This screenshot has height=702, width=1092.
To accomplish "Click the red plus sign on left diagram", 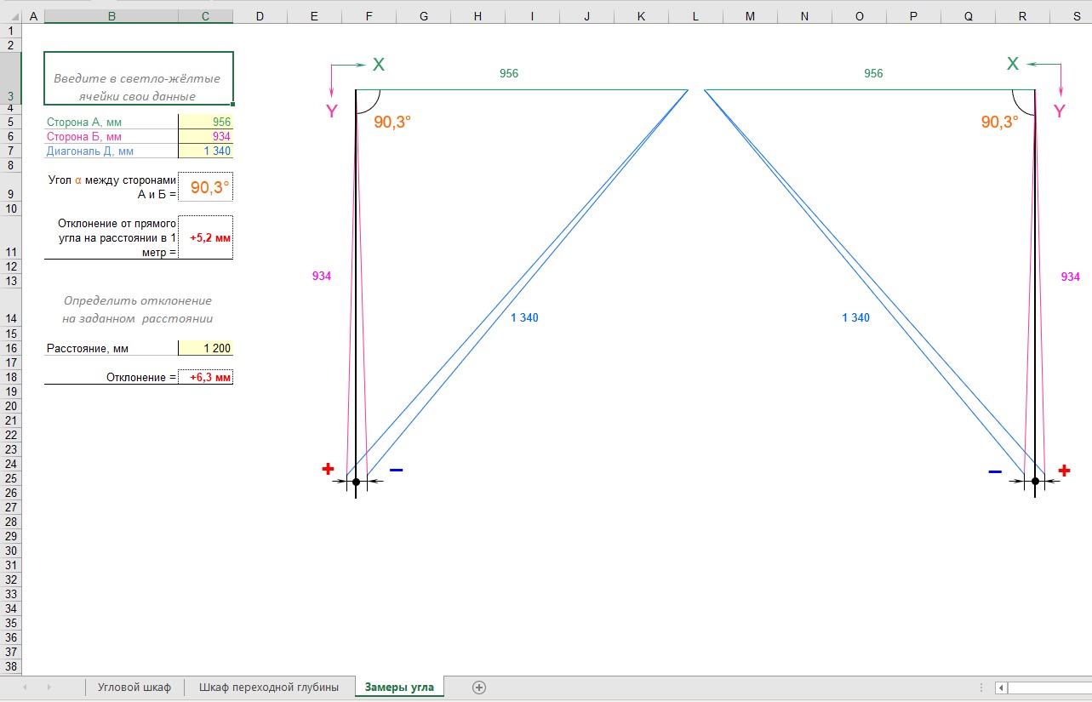I will pos(328,469).
